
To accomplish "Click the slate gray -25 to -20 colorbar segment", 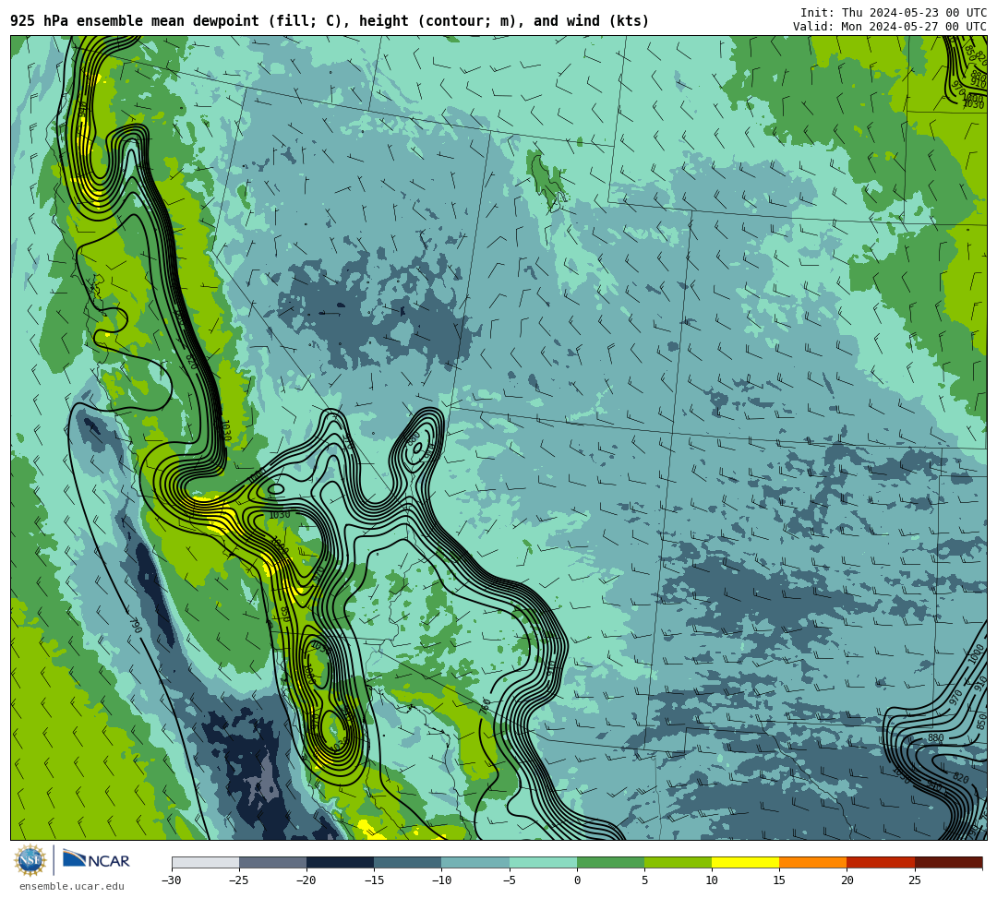I will [272, 862].
